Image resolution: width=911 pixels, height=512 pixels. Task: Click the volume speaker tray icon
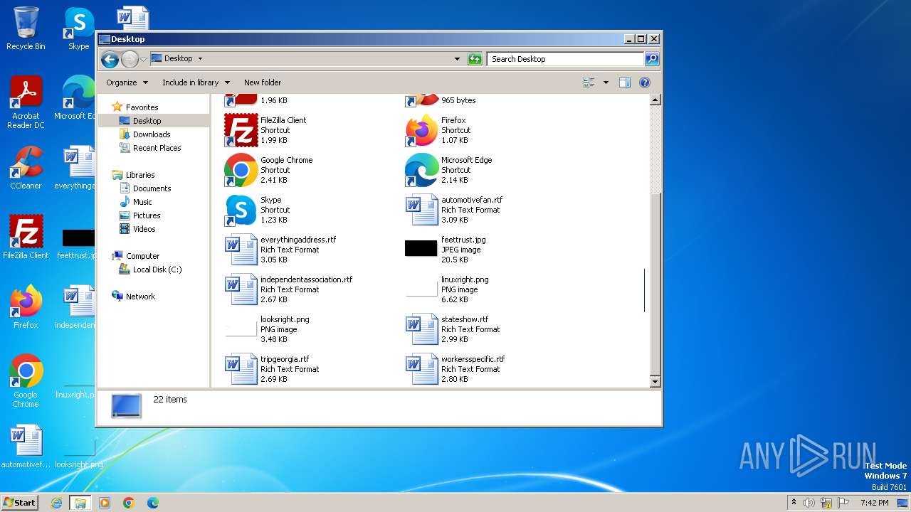click(x=809, y=503)
